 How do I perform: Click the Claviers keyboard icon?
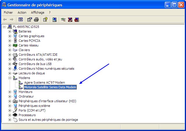[x=15, y=50]
